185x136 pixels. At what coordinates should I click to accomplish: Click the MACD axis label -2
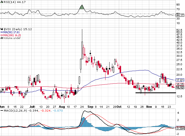tap(178, 134)
